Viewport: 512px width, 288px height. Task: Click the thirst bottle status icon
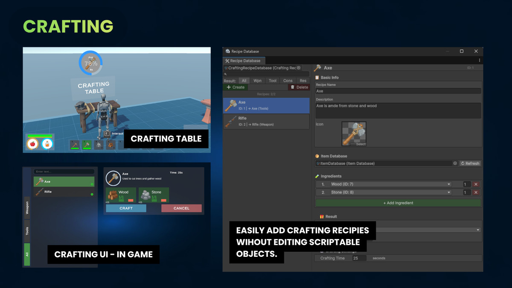click(47, 144)
